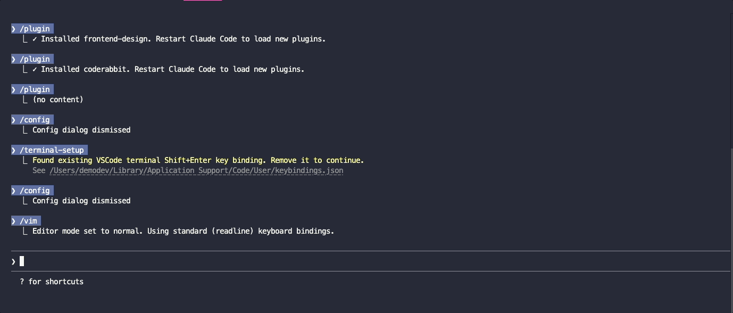Open the keybindings.json file path link
The height and width of the screenshot is (313, 733).
point(196,171)
